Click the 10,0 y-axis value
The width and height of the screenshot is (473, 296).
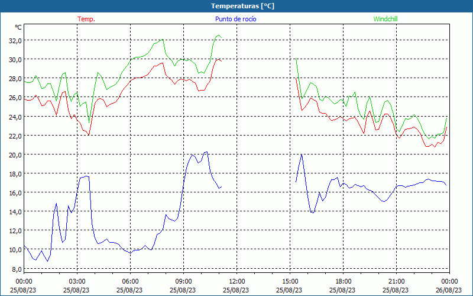click(15, 250)
